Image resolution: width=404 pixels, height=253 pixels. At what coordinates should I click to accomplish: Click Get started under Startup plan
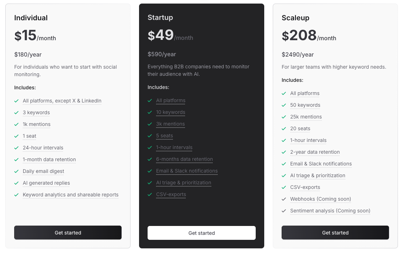click(202, 233)
